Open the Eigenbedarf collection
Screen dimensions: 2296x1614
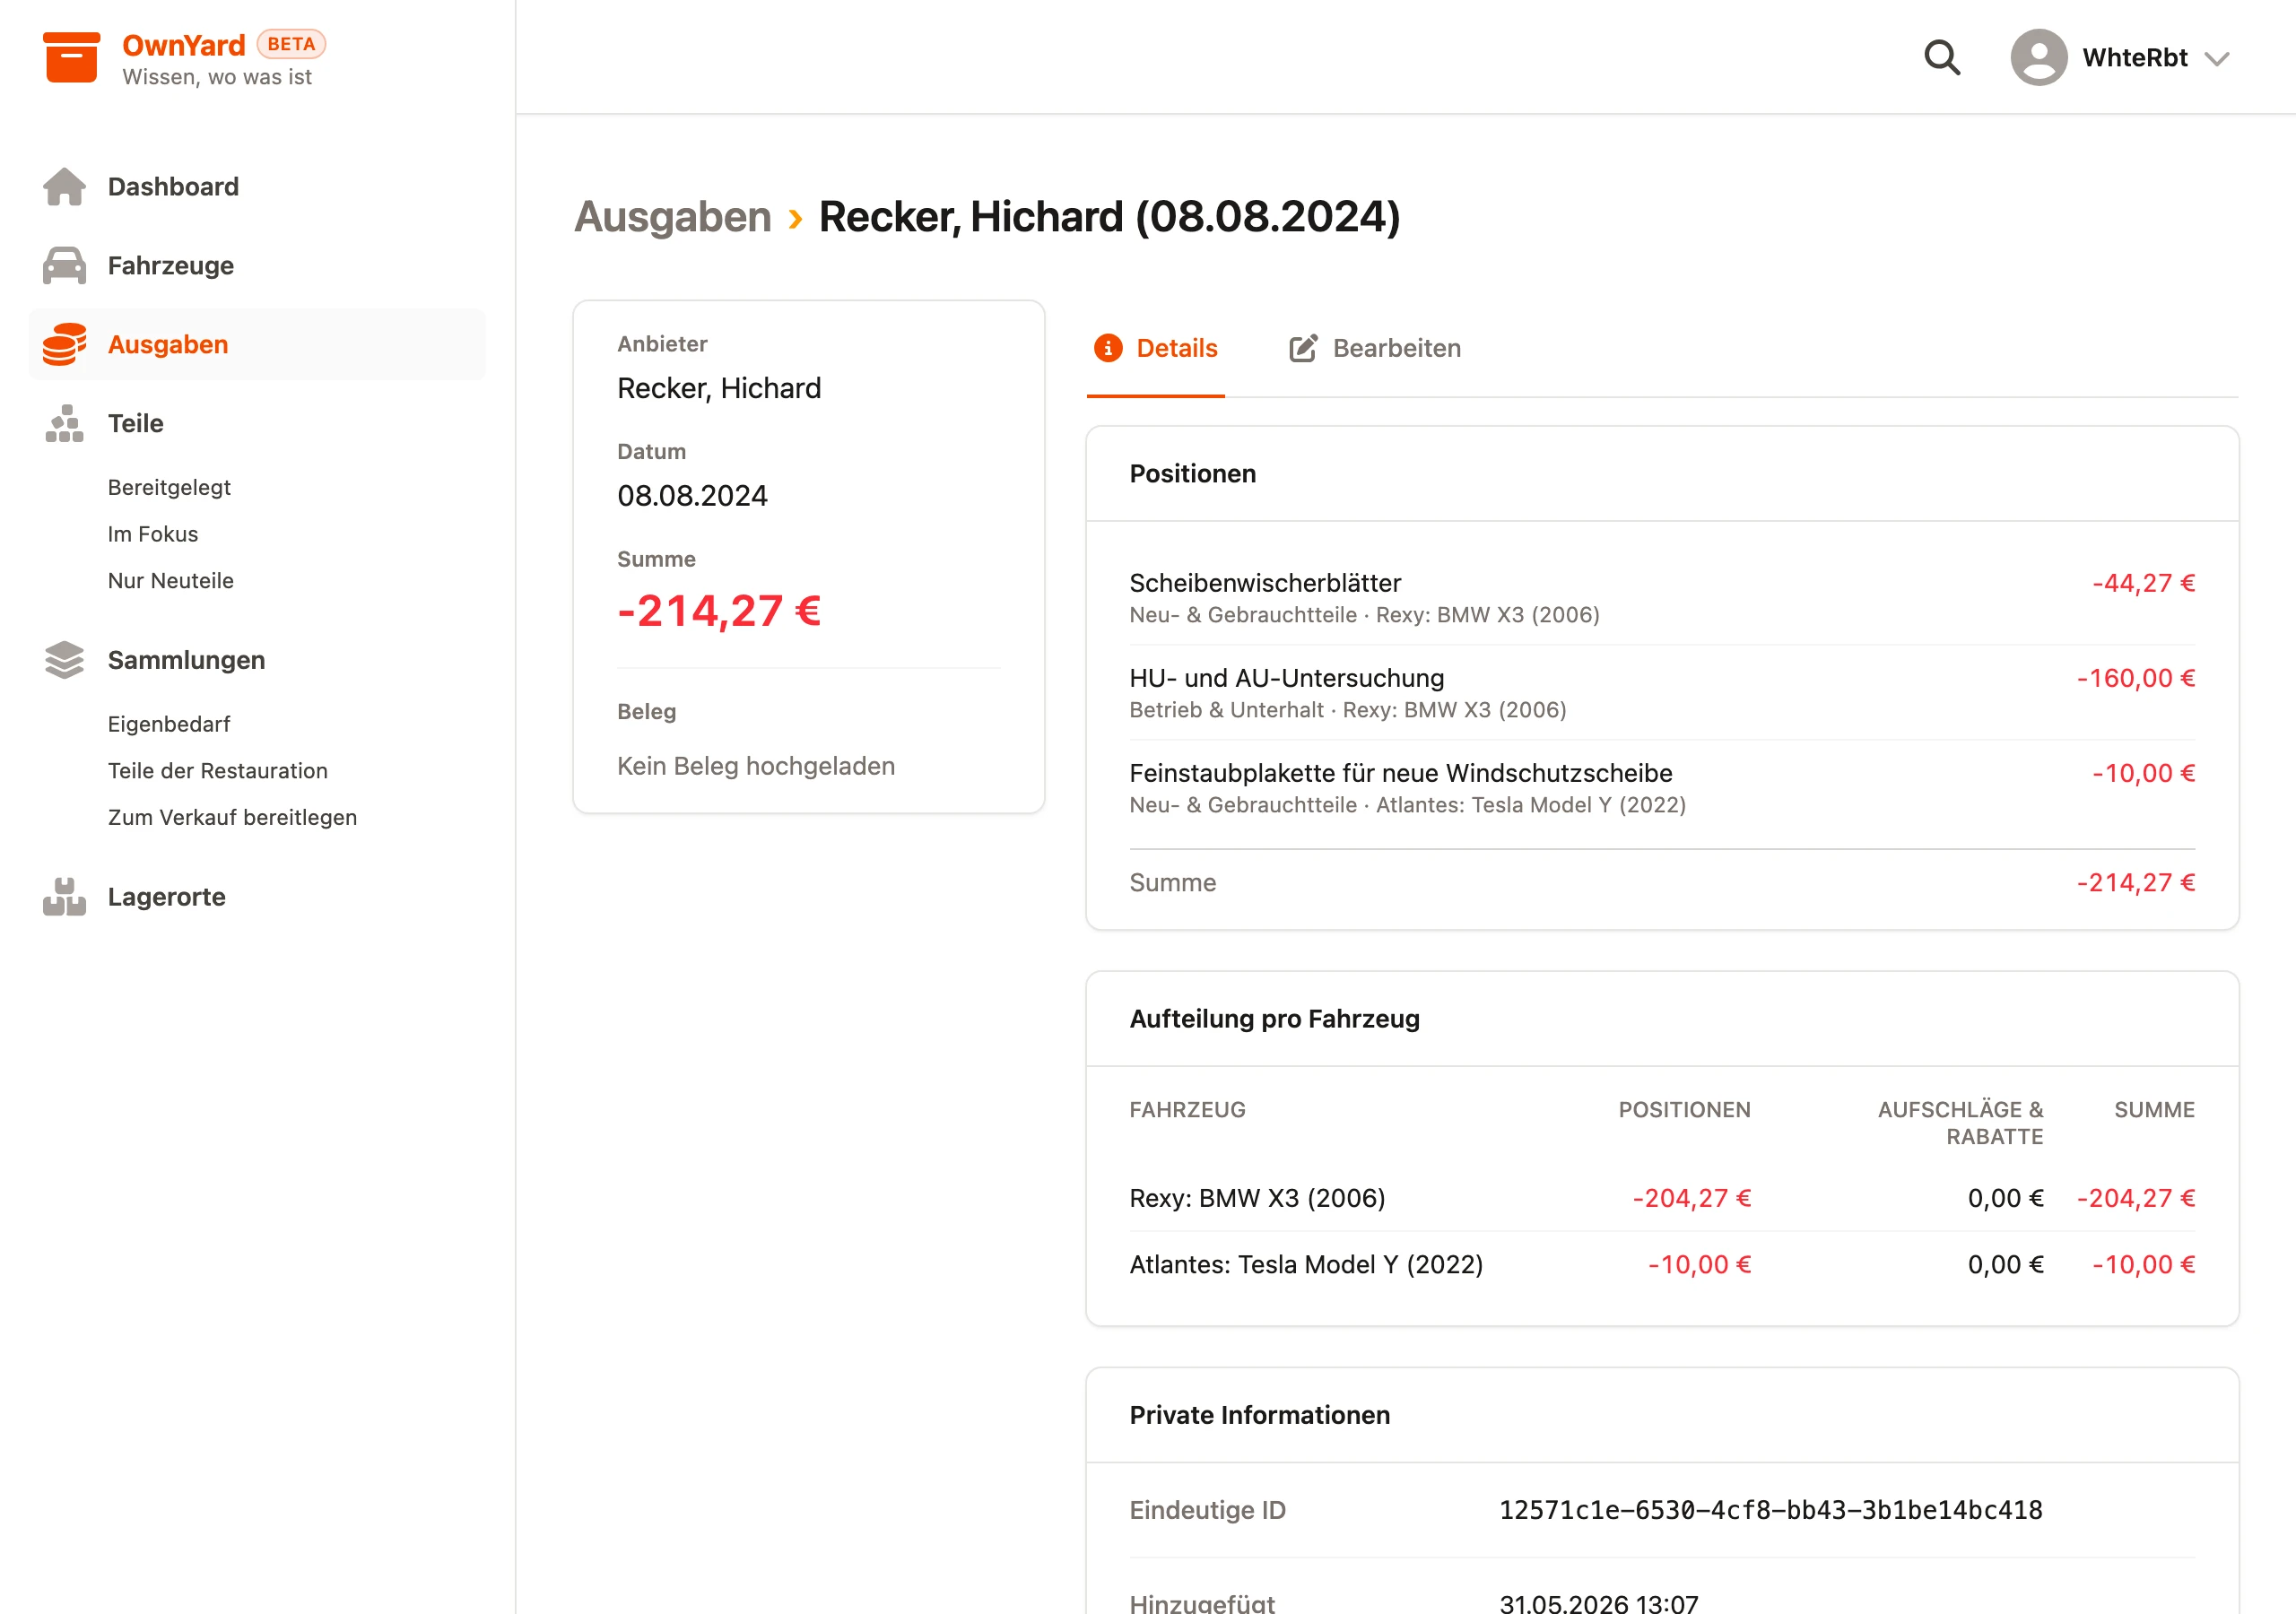(x=169, y=724)
